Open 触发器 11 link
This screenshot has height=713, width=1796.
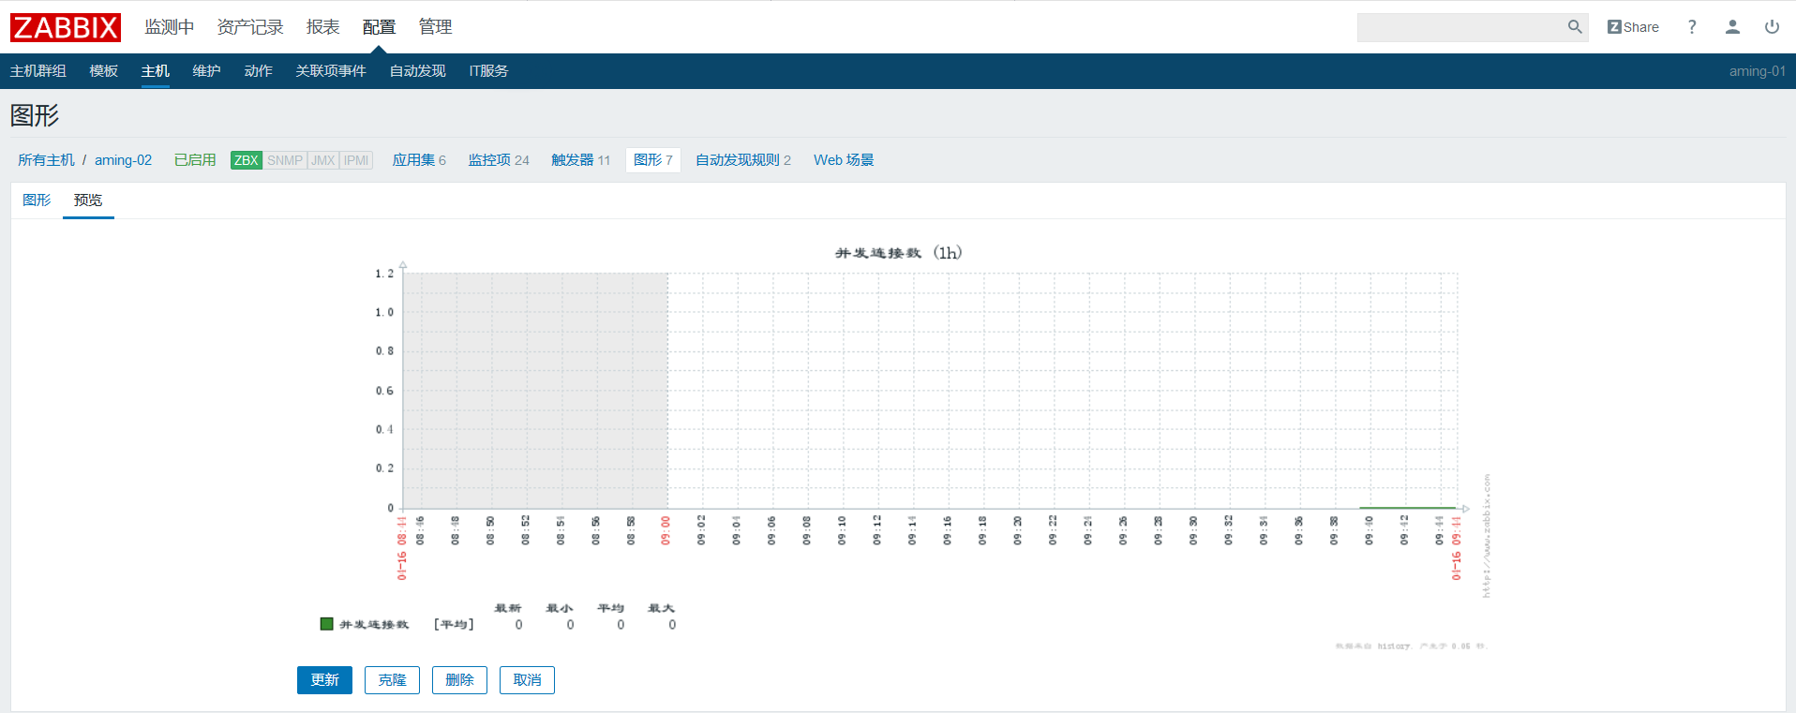click(580, 160)
